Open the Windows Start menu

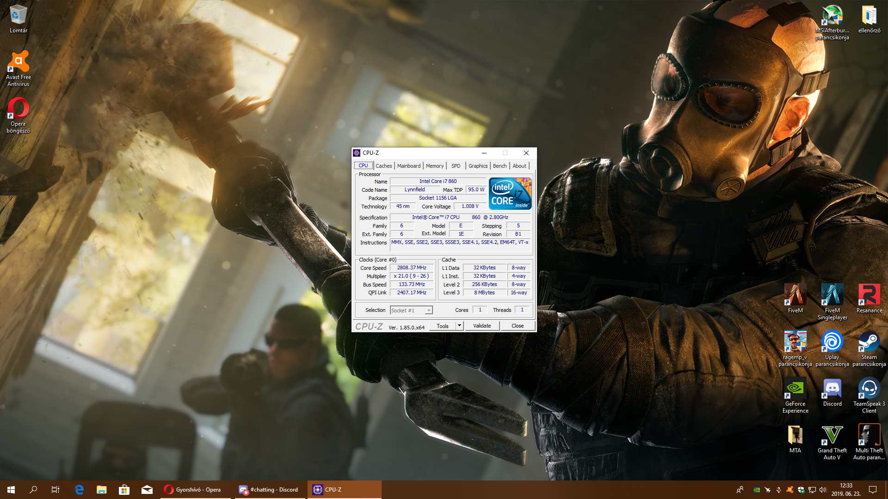[11, 490]
